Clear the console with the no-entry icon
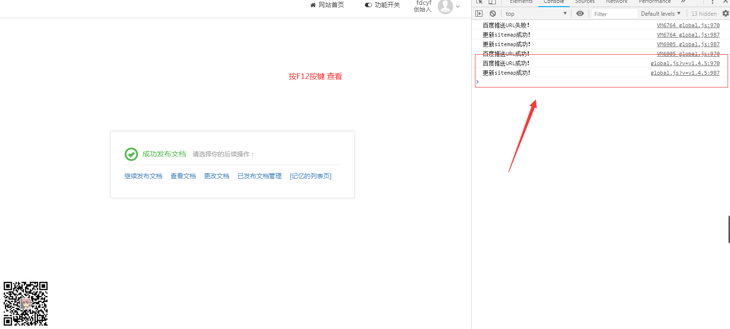The height and width of the screenshot is (329, 730). coord(492,13)
